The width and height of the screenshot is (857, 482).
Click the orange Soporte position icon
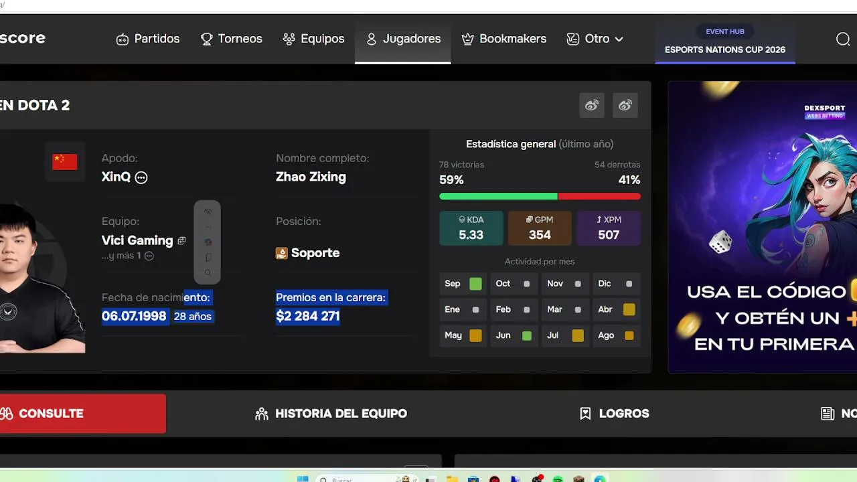(x=282, y=253)
